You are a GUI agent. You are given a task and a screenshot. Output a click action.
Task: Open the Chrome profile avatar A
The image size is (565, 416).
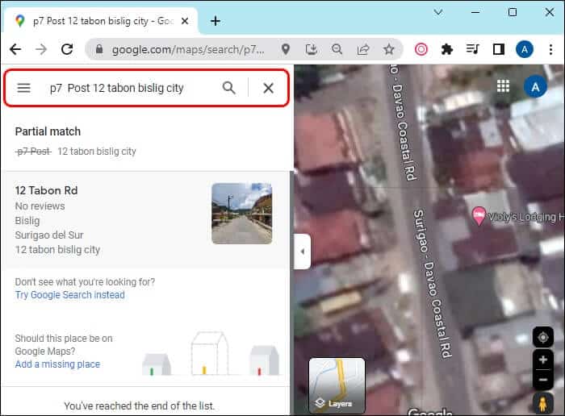click(x=525, y=49)
